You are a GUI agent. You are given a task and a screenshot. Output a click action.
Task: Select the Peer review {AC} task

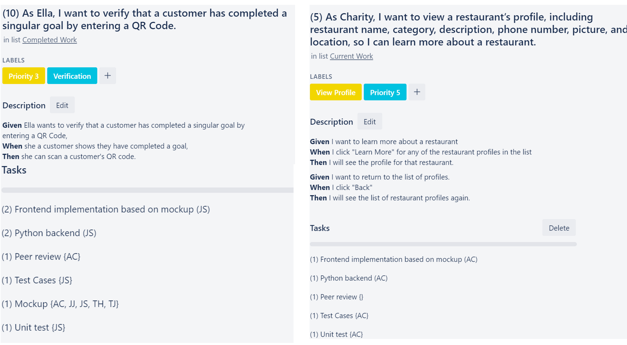41,257
